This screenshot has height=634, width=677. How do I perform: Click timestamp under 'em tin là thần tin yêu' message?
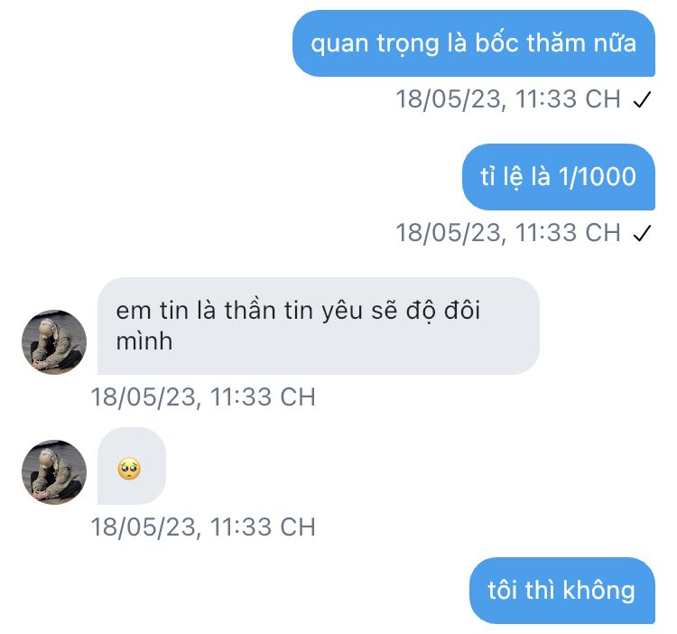point(203,397)
